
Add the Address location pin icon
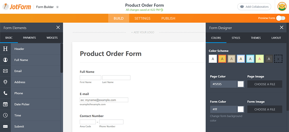click(x=5, y=82)
